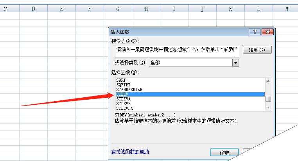Select STANDARDIZE in the function list
298x161 pixels.
point(190,89)
